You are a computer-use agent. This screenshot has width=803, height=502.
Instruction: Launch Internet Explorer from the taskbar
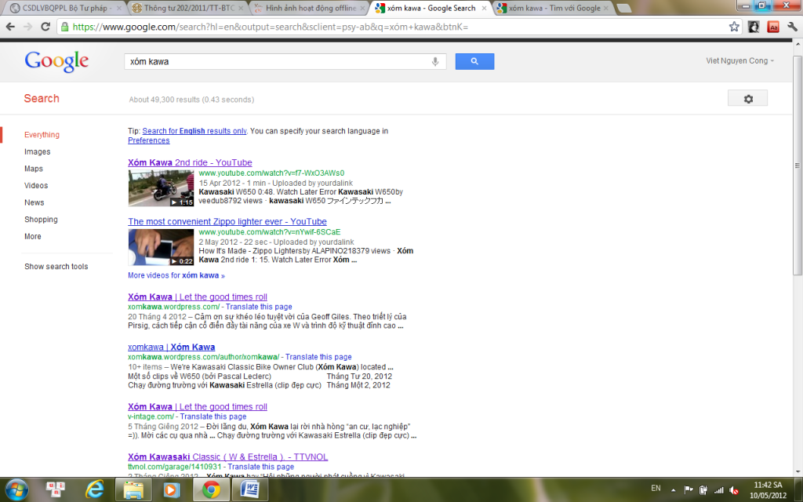[x=95, y=489]
